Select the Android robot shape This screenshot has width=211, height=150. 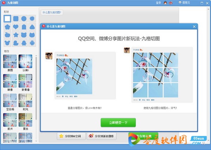[x=32, y=43]
